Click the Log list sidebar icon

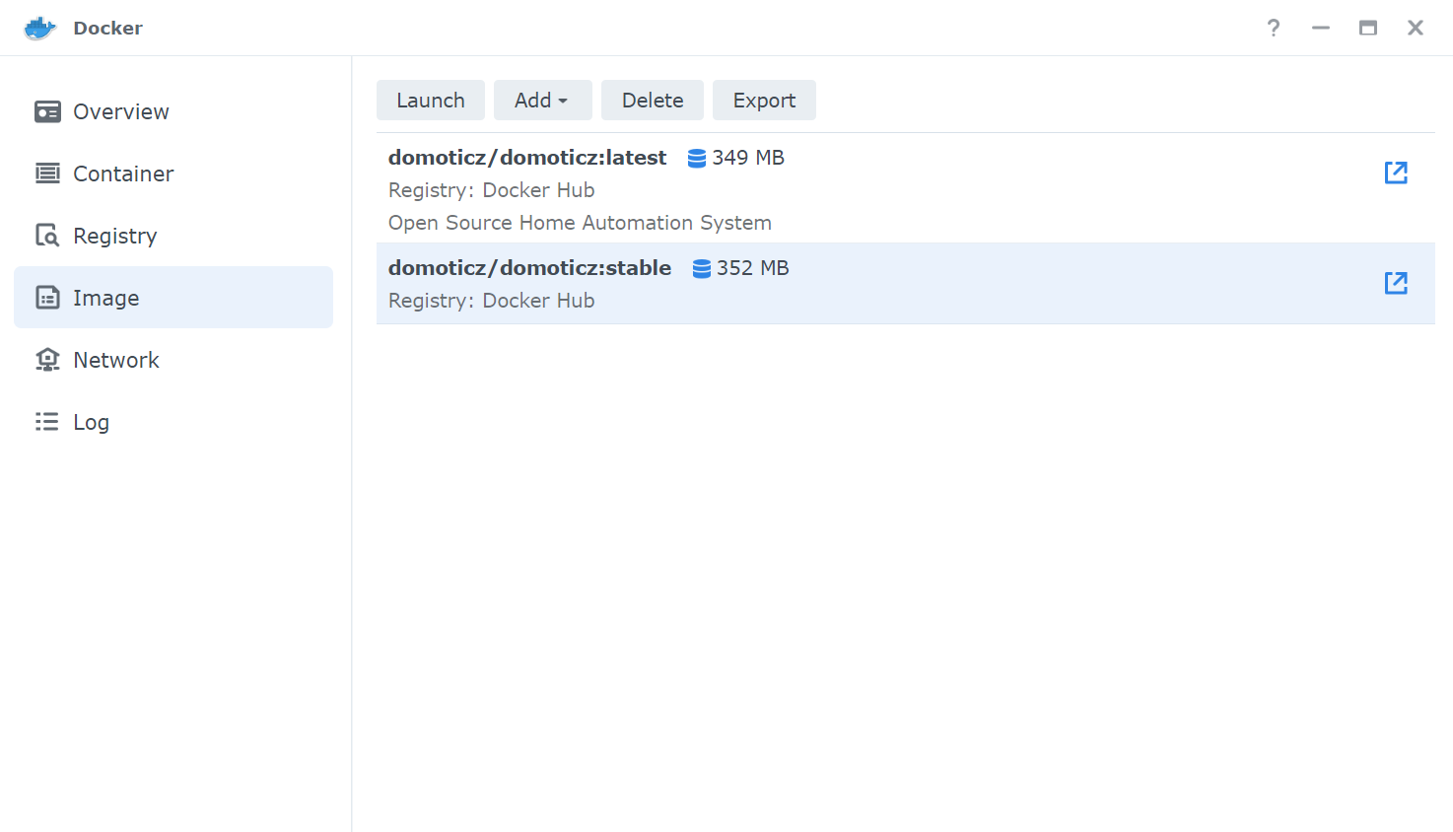[x=47, y=422]
